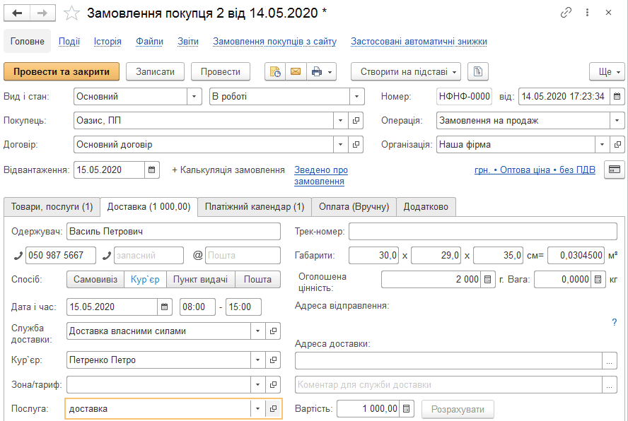Viewport: 628px width, 421px height.
Task: Open the Події navigation link
Action: [69, 41]
